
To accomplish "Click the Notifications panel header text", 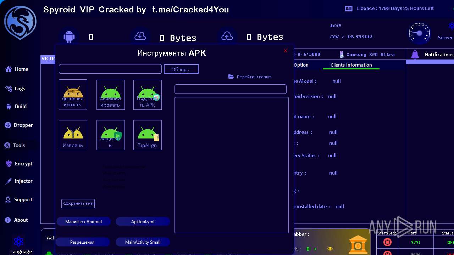I will tap(439, 55).
